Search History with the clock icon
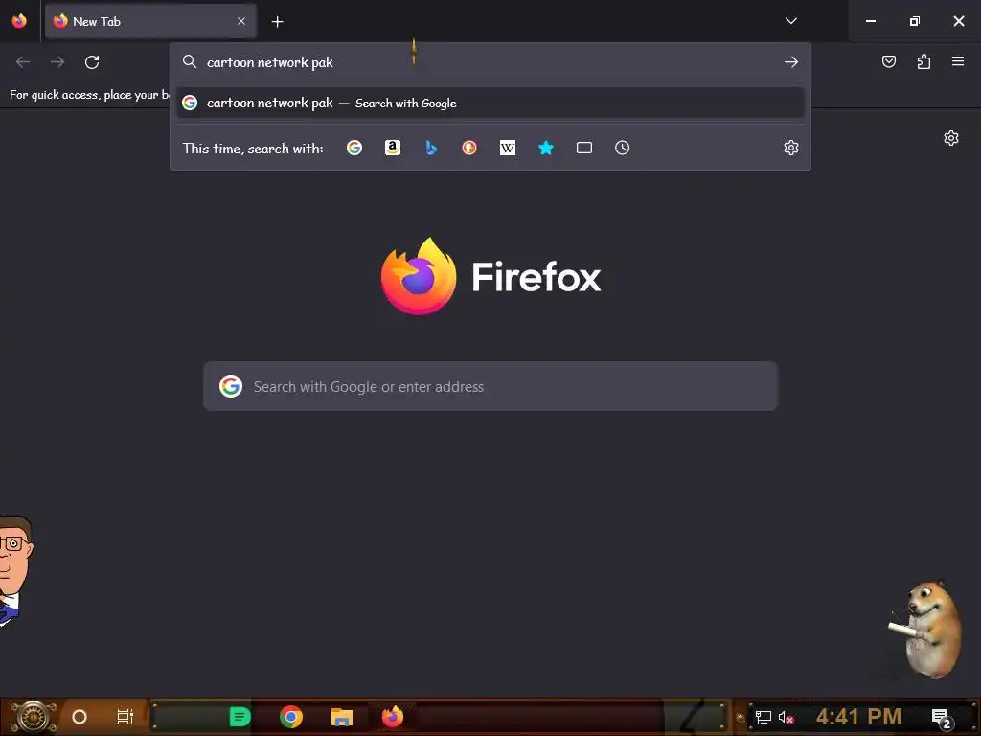 (622, 148)
